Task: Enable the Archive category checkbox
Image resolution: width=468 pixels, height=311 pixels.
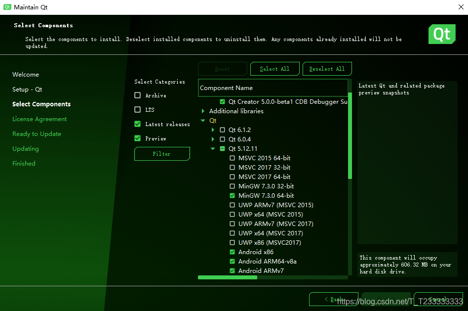Action: (x=138, y=95)
